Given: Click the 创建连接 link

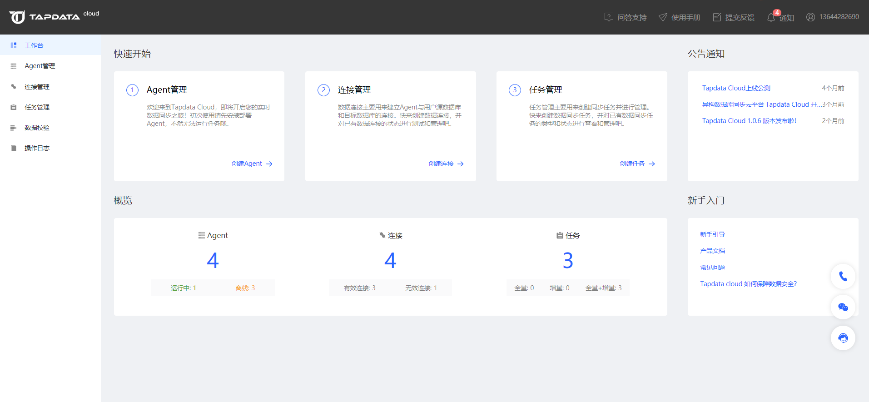Looking at the screenshot, I should [x=441, y=164].
